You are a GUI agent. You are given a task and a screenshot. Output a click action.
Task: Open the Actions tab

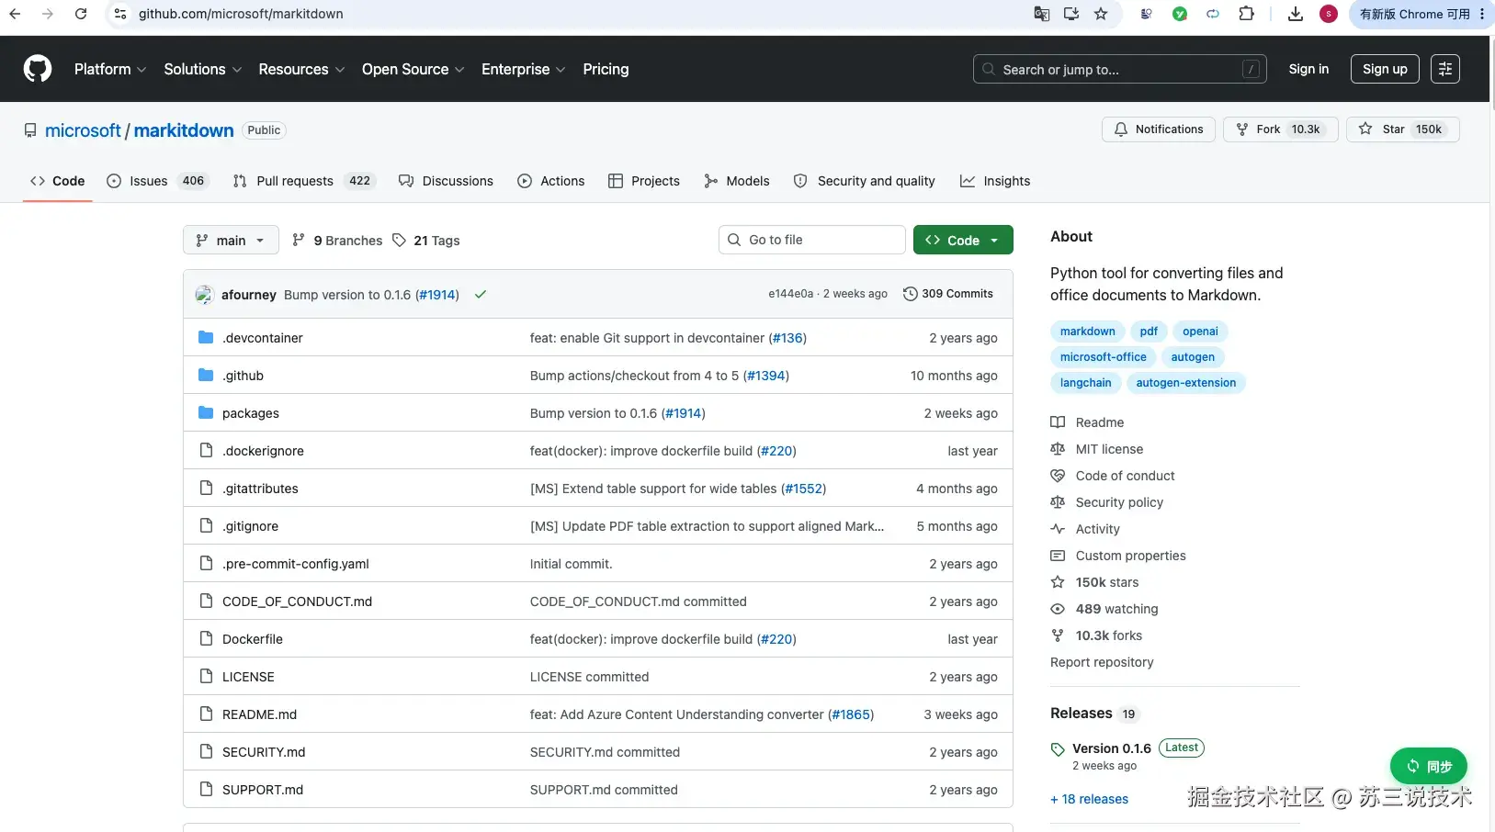[x=551, y=181]
